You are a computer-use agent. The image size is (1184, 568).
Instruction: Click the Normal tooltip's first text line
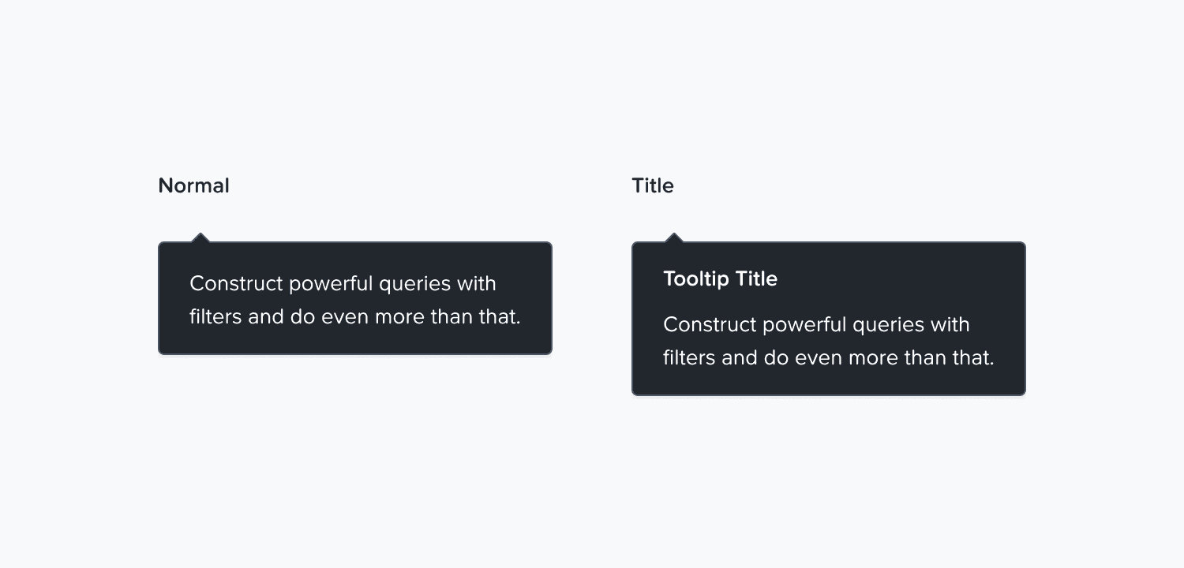(x=343, y=283)
